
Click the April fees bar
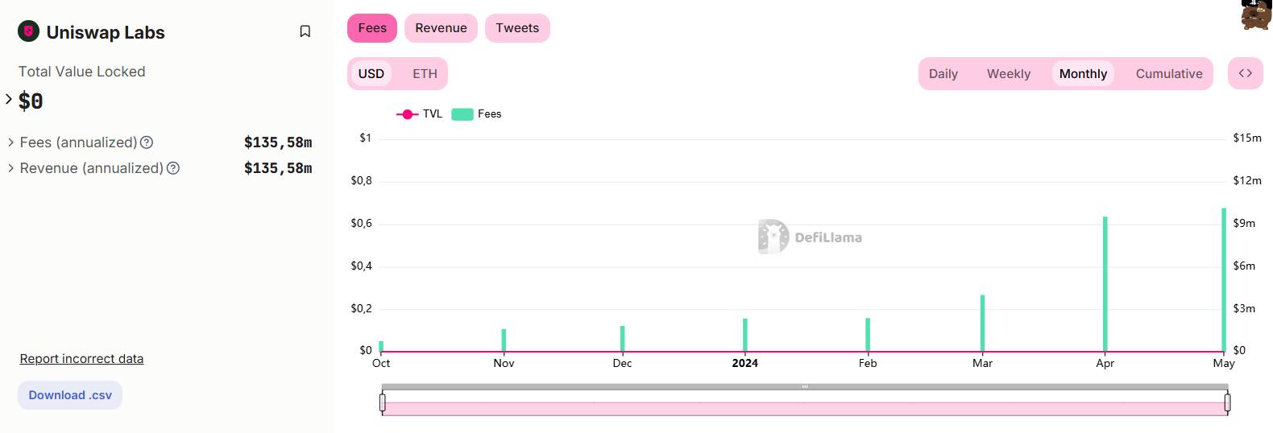[1105, 284]
